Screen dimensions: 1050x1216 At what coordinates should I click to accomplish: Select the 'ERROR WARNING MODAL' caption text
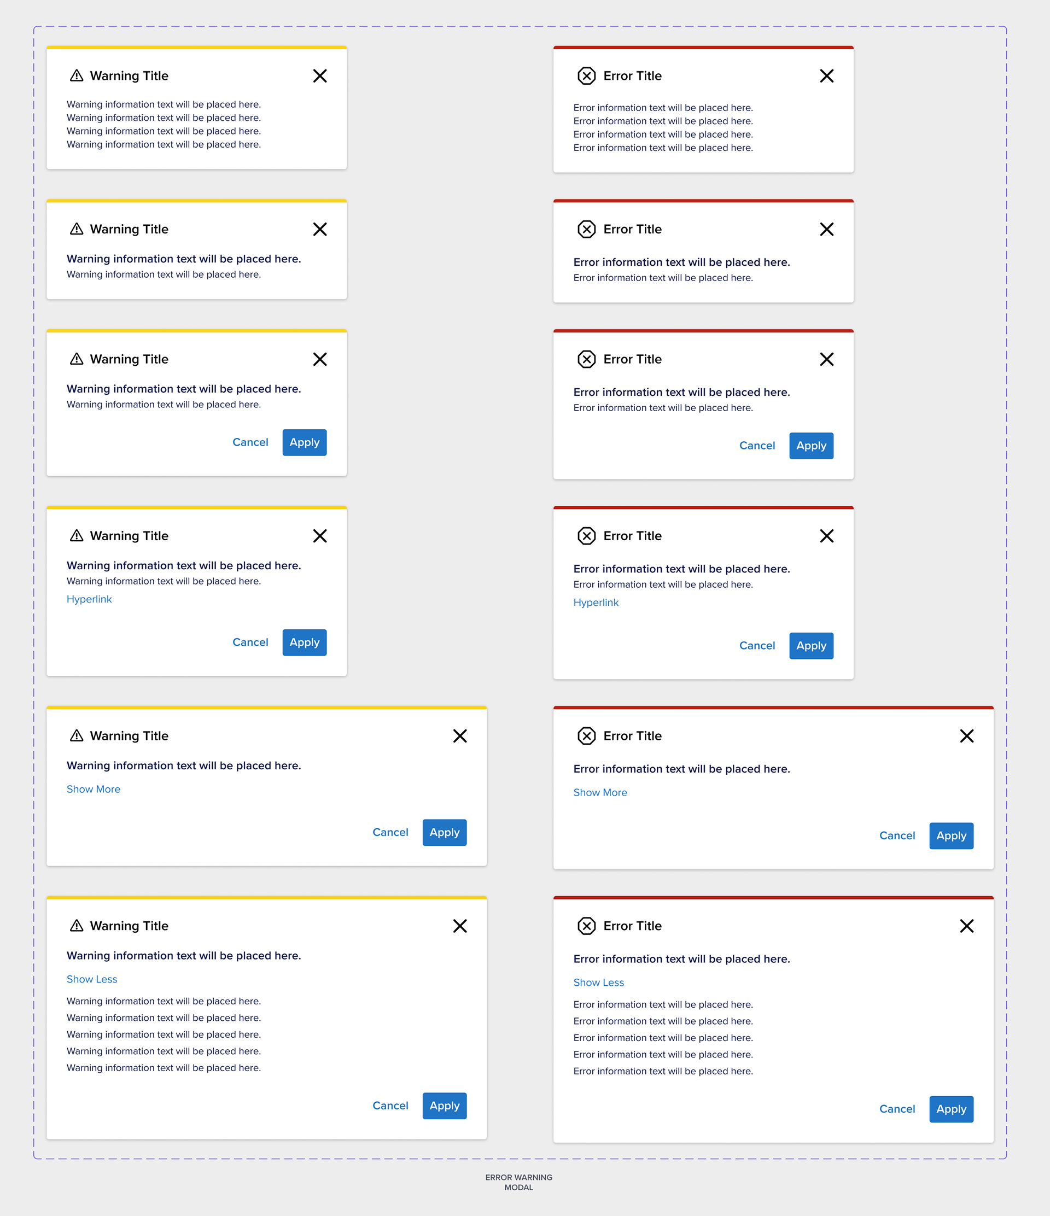point(519,1183)
